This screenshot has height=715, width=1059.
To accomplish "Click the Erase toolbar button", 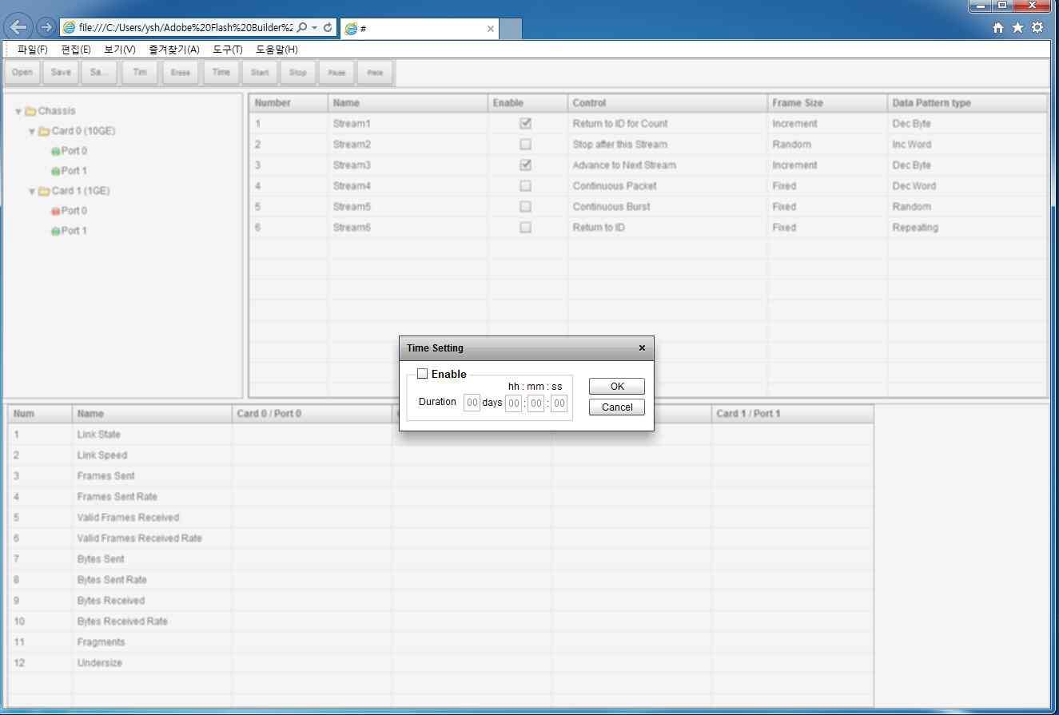I will tap(181, 73).
